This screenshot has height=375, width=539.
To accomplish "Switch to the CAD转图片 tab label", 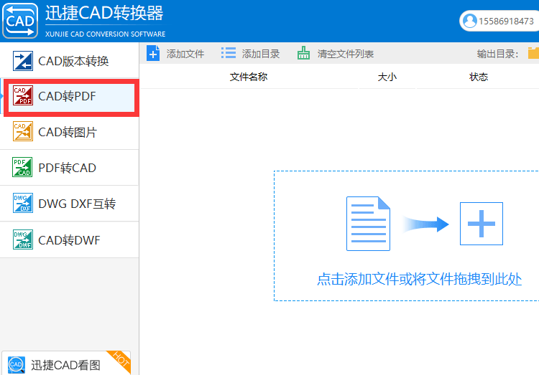I will point(68,132).
